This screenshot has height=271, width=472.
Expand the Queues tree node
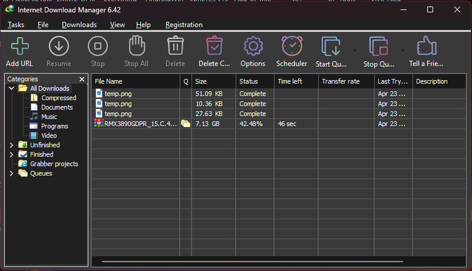pyautogui.click(x=12, y=173)
